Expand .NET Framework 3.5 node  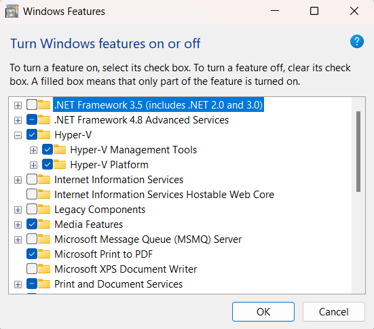tap(18, 105)
